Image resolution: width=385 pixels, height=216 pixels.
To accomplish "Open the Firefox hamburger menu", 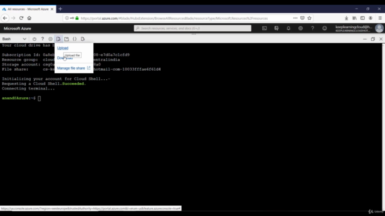I will 380,18.
